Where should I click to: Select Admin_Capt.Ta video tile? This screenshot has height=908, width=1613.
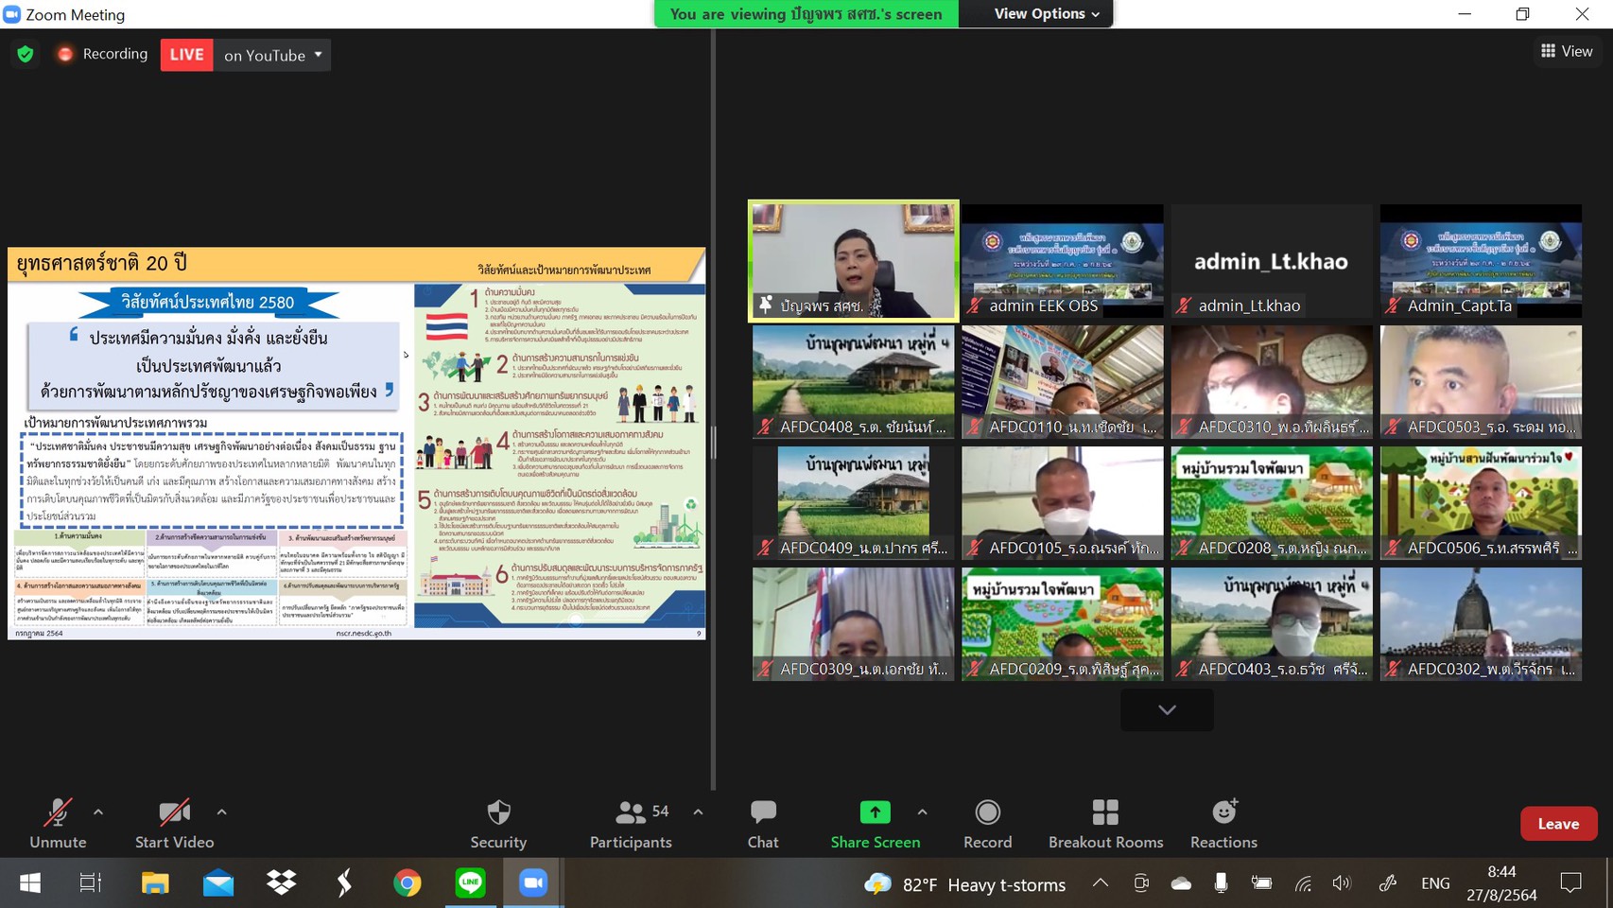pyautogui.click(x=1481, y=261)
